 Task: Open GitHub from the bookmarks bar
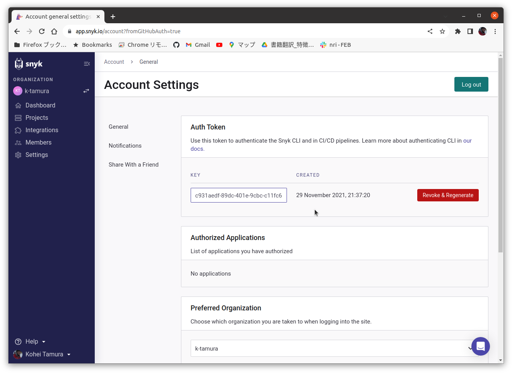176,44
